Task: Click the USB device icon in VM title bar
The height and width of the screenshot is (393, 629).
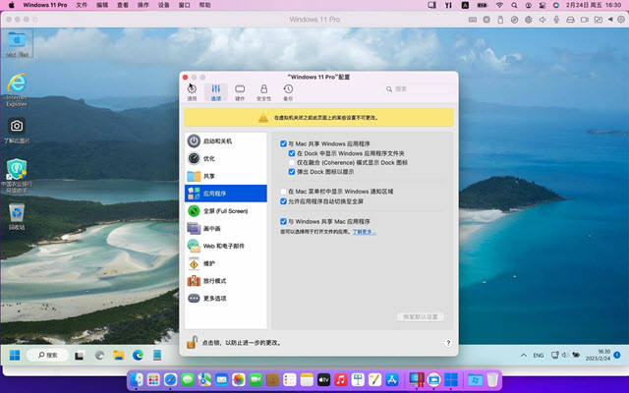Action: click(x=500, y=20)
